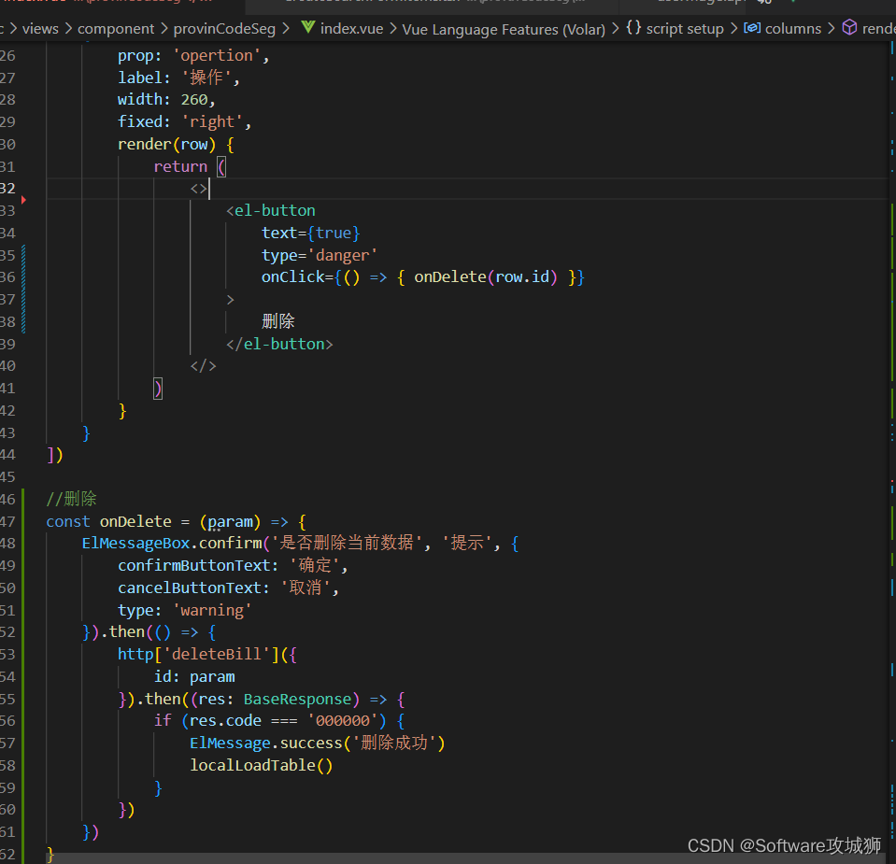
Task: Click the el-button opening tag name
Action: click(x=275, y=211)
